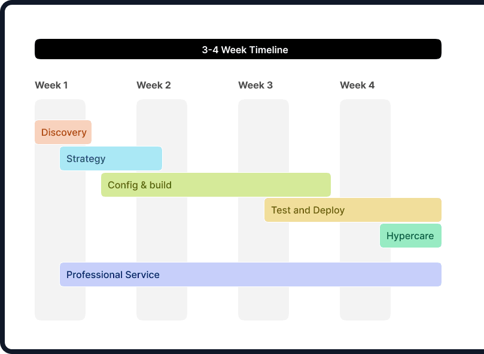Select the orange Discovery phase bar
Screen dimensions: 484x354
[63, 132]
